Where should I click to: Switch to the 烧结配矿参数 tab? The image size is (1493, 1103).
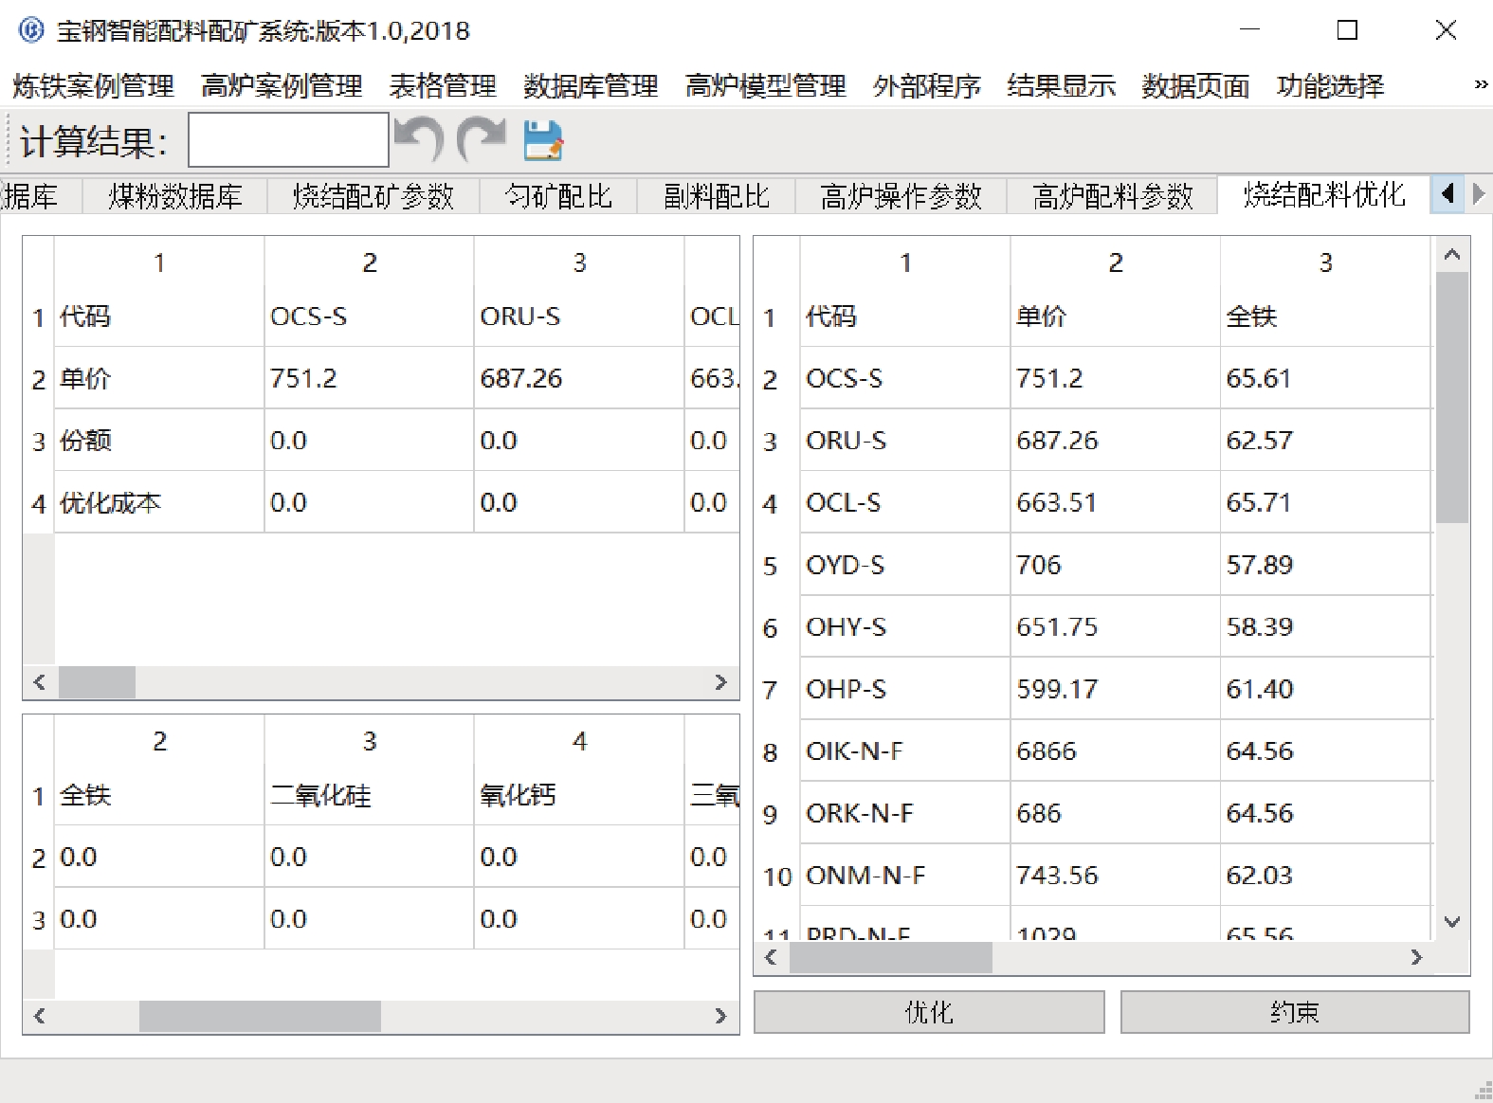click(x=373, y=196)
